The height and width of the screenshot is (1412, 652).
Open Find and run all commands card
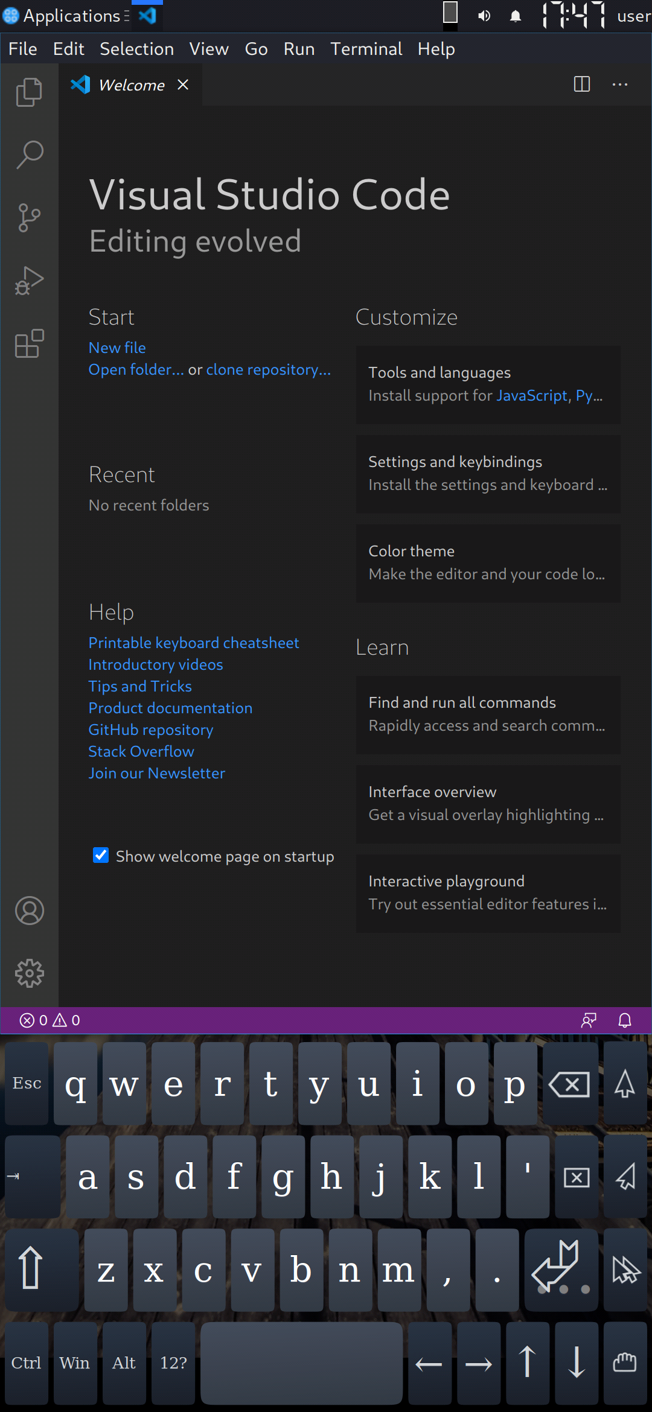488,714
